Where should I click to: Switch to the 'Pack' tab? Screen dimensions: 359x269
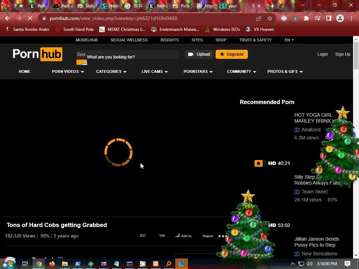click(x=62, y=6)
